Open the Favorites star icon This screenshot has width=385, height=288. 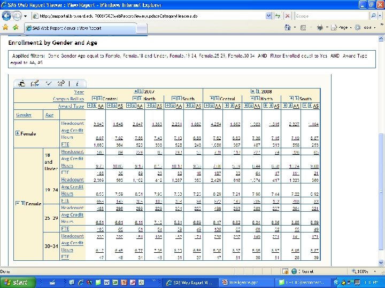click(5, 27)
